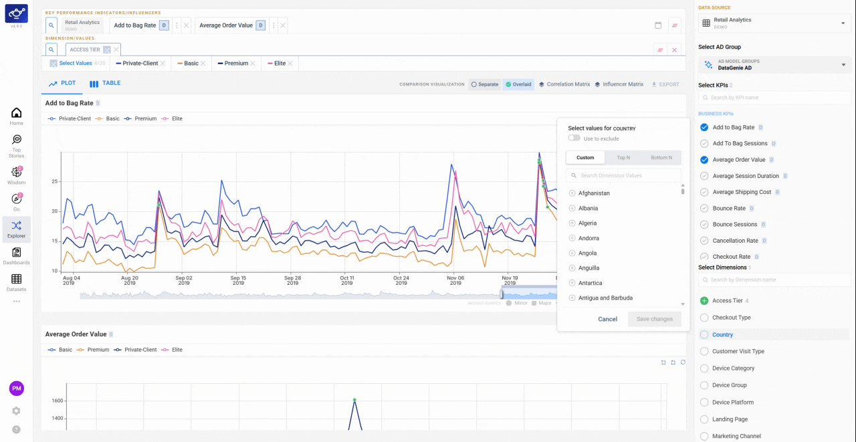The image size is (856, 442).
Task: Open Top Stories in the sidebar
Action: tap(16, 144)
